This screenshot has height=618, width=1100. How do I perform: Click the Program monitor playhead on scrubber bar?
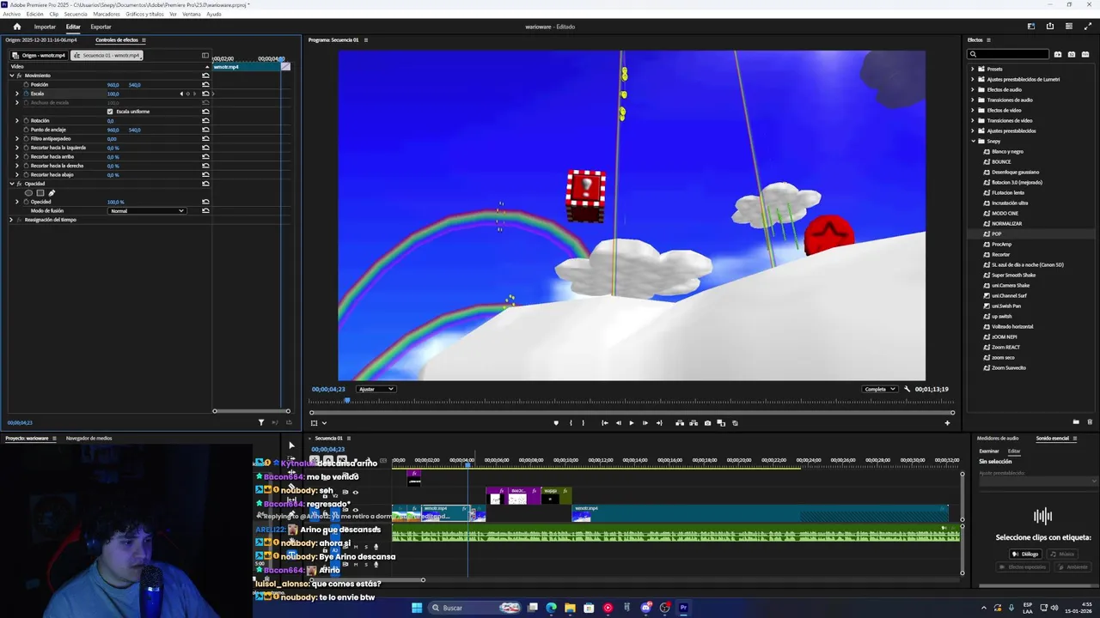click(347, 401)
